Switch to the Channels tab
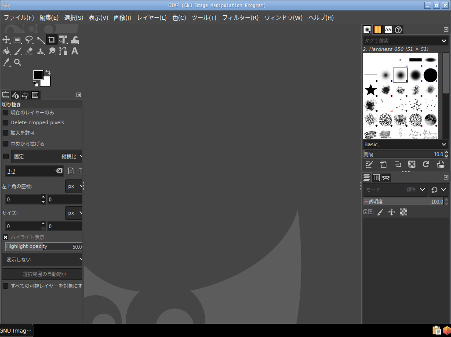This screenshot has height=337, width=451. (376, 178)
